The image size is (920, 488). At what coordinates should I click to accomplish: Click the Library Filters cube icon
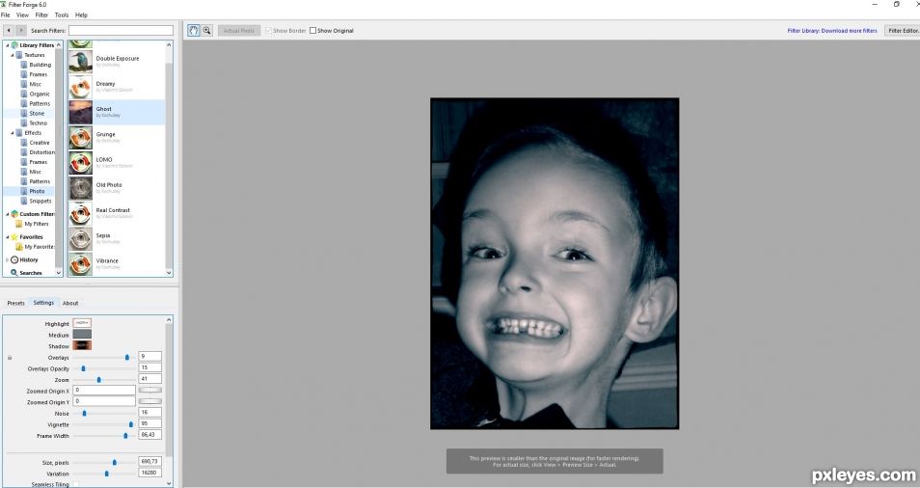tap(14, 45)
